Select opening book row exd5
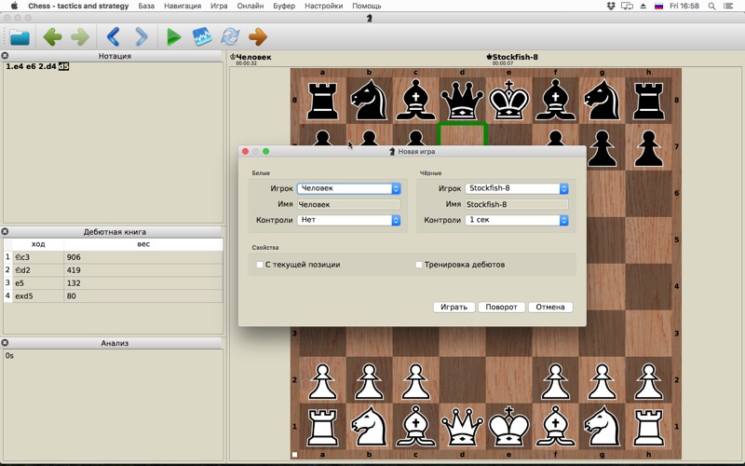 pyautogui.click(x=113, y=295)
